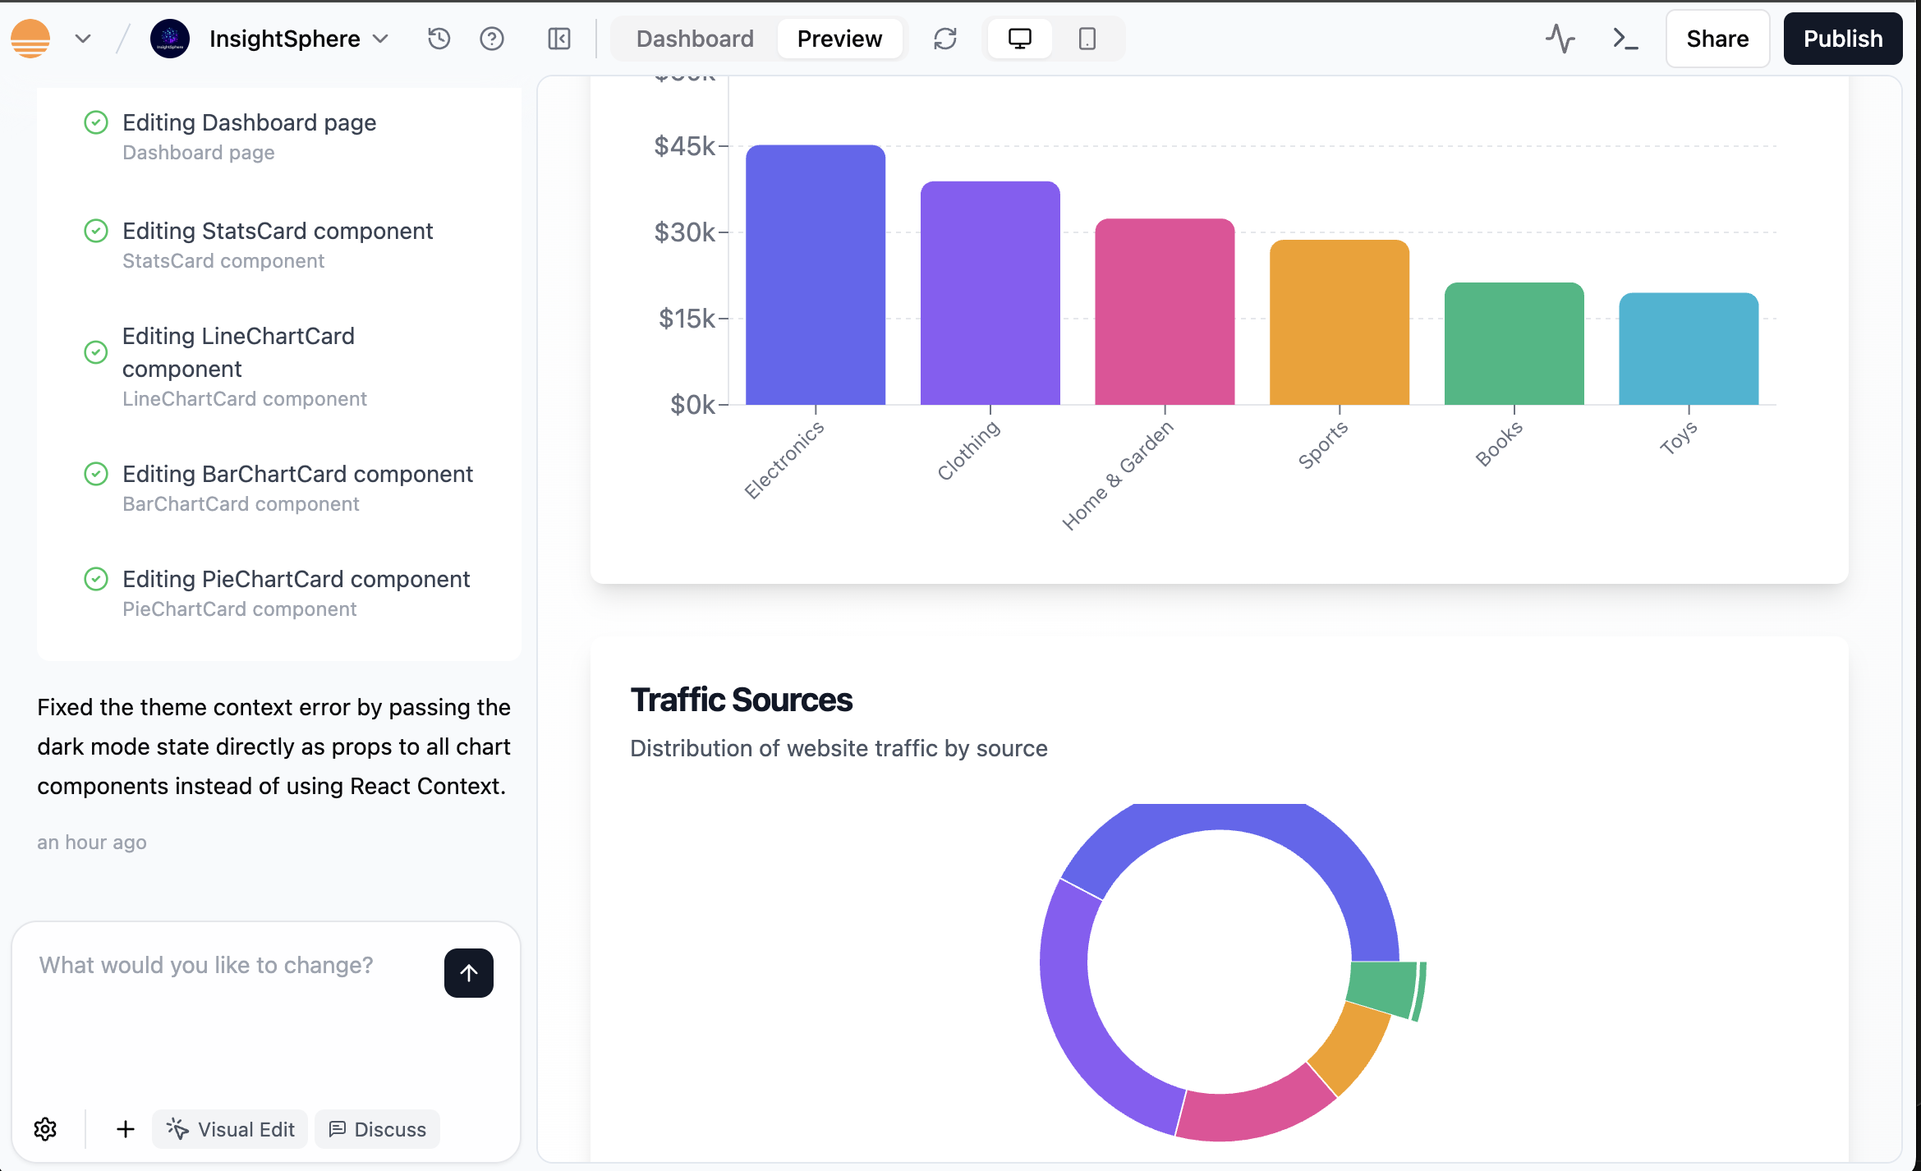Select the Preview tab
The height and width of the screenshot is (1171, 1921).
(x=839, y=39)
